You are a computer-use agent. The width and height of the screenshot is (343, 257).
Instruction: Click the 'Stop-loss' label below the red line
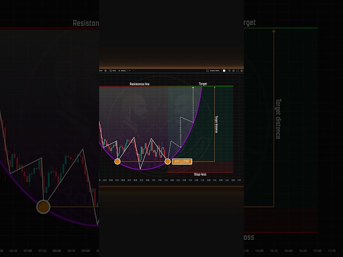pyautogui.click(x=200, y=175)
